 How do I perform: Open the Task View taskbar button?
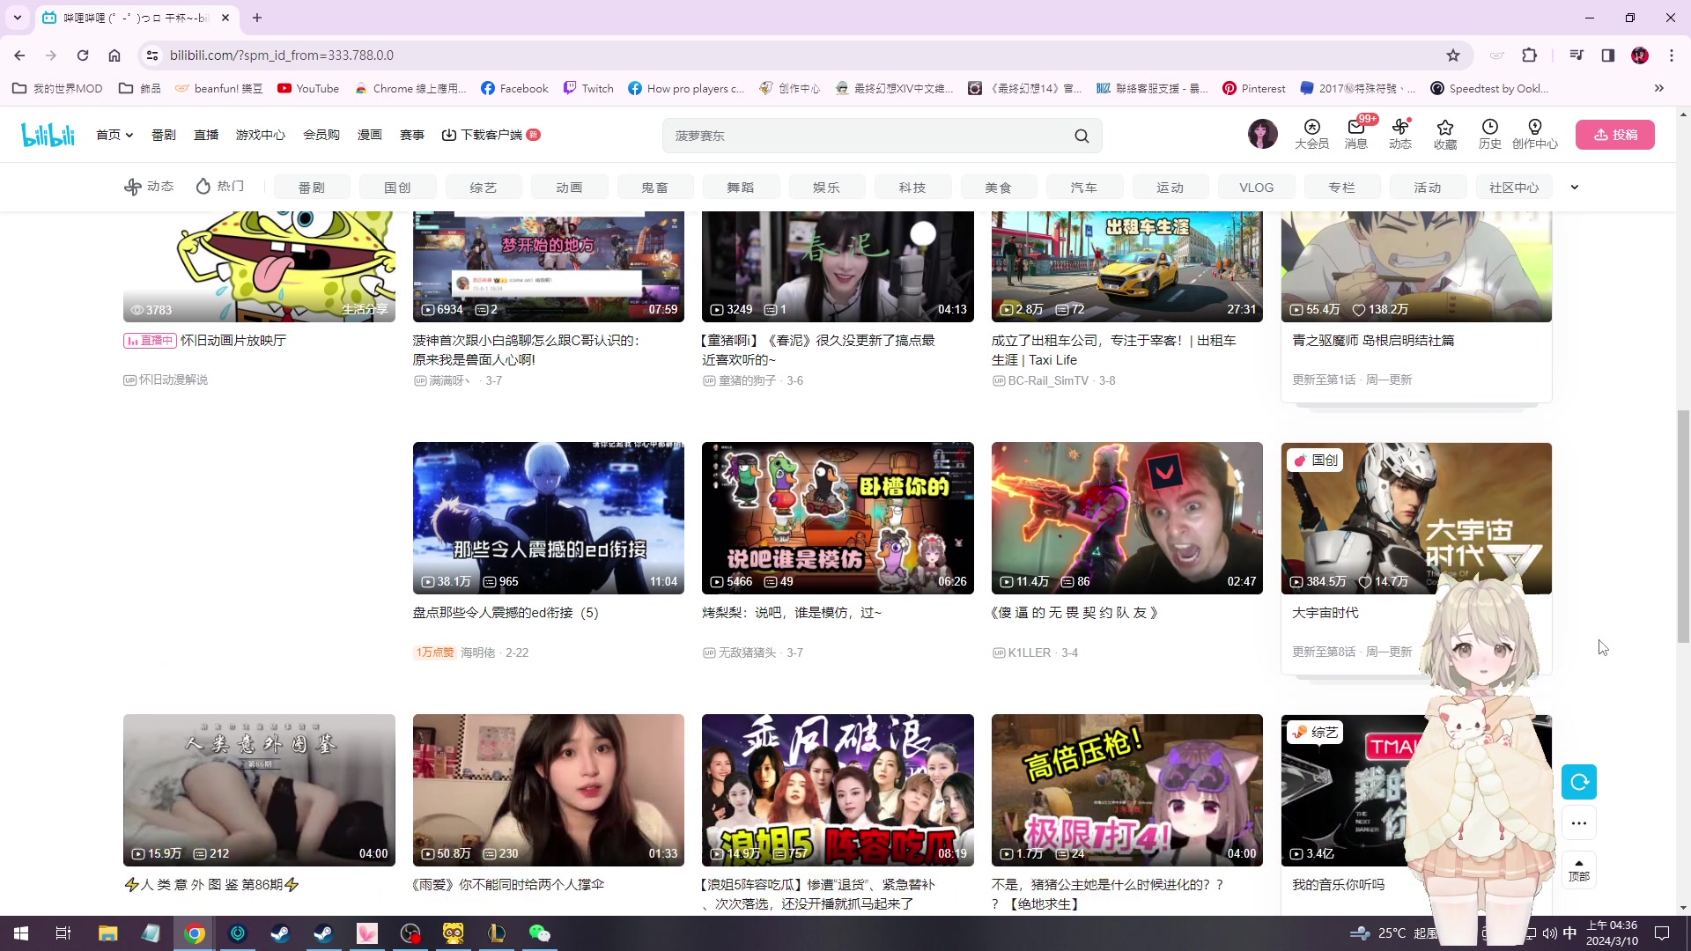[63, 933]
